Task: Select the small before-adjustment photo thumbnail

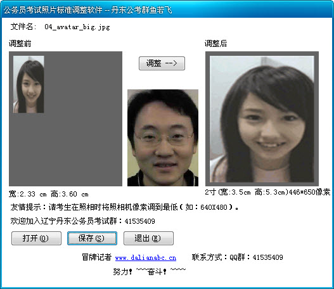Action: tap(29, 84)
